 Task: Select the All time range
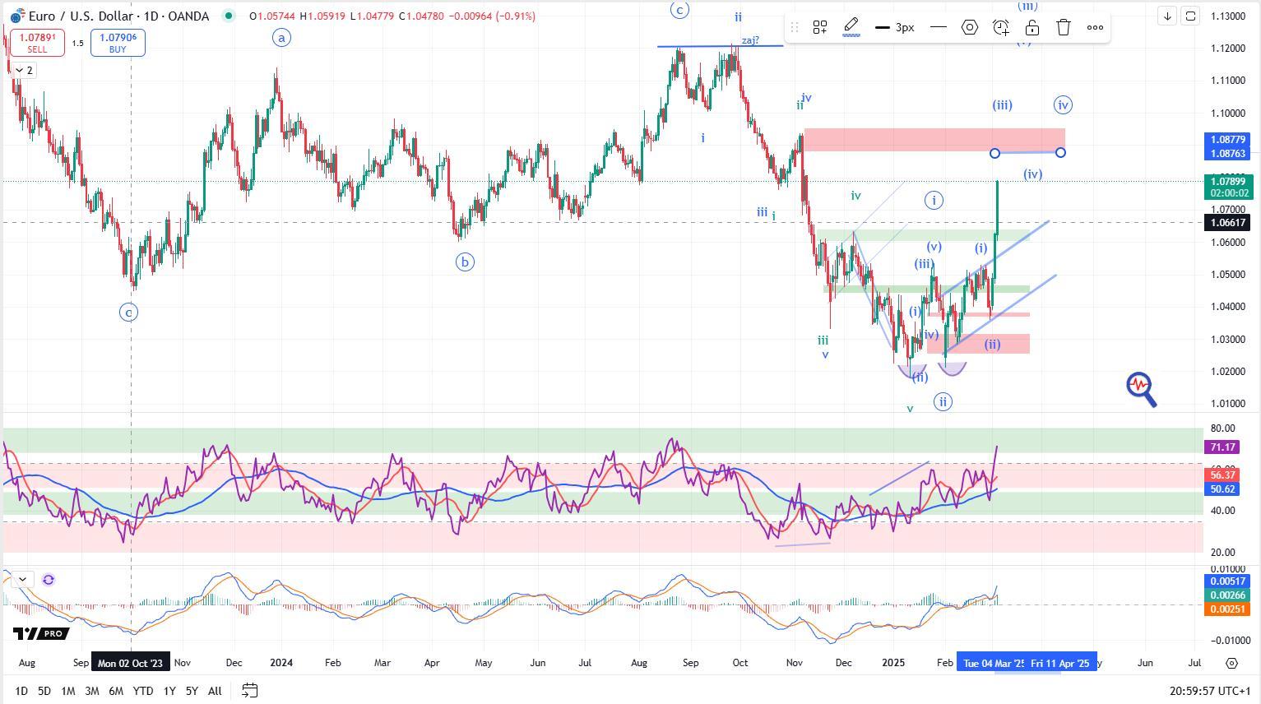(215, 691)
